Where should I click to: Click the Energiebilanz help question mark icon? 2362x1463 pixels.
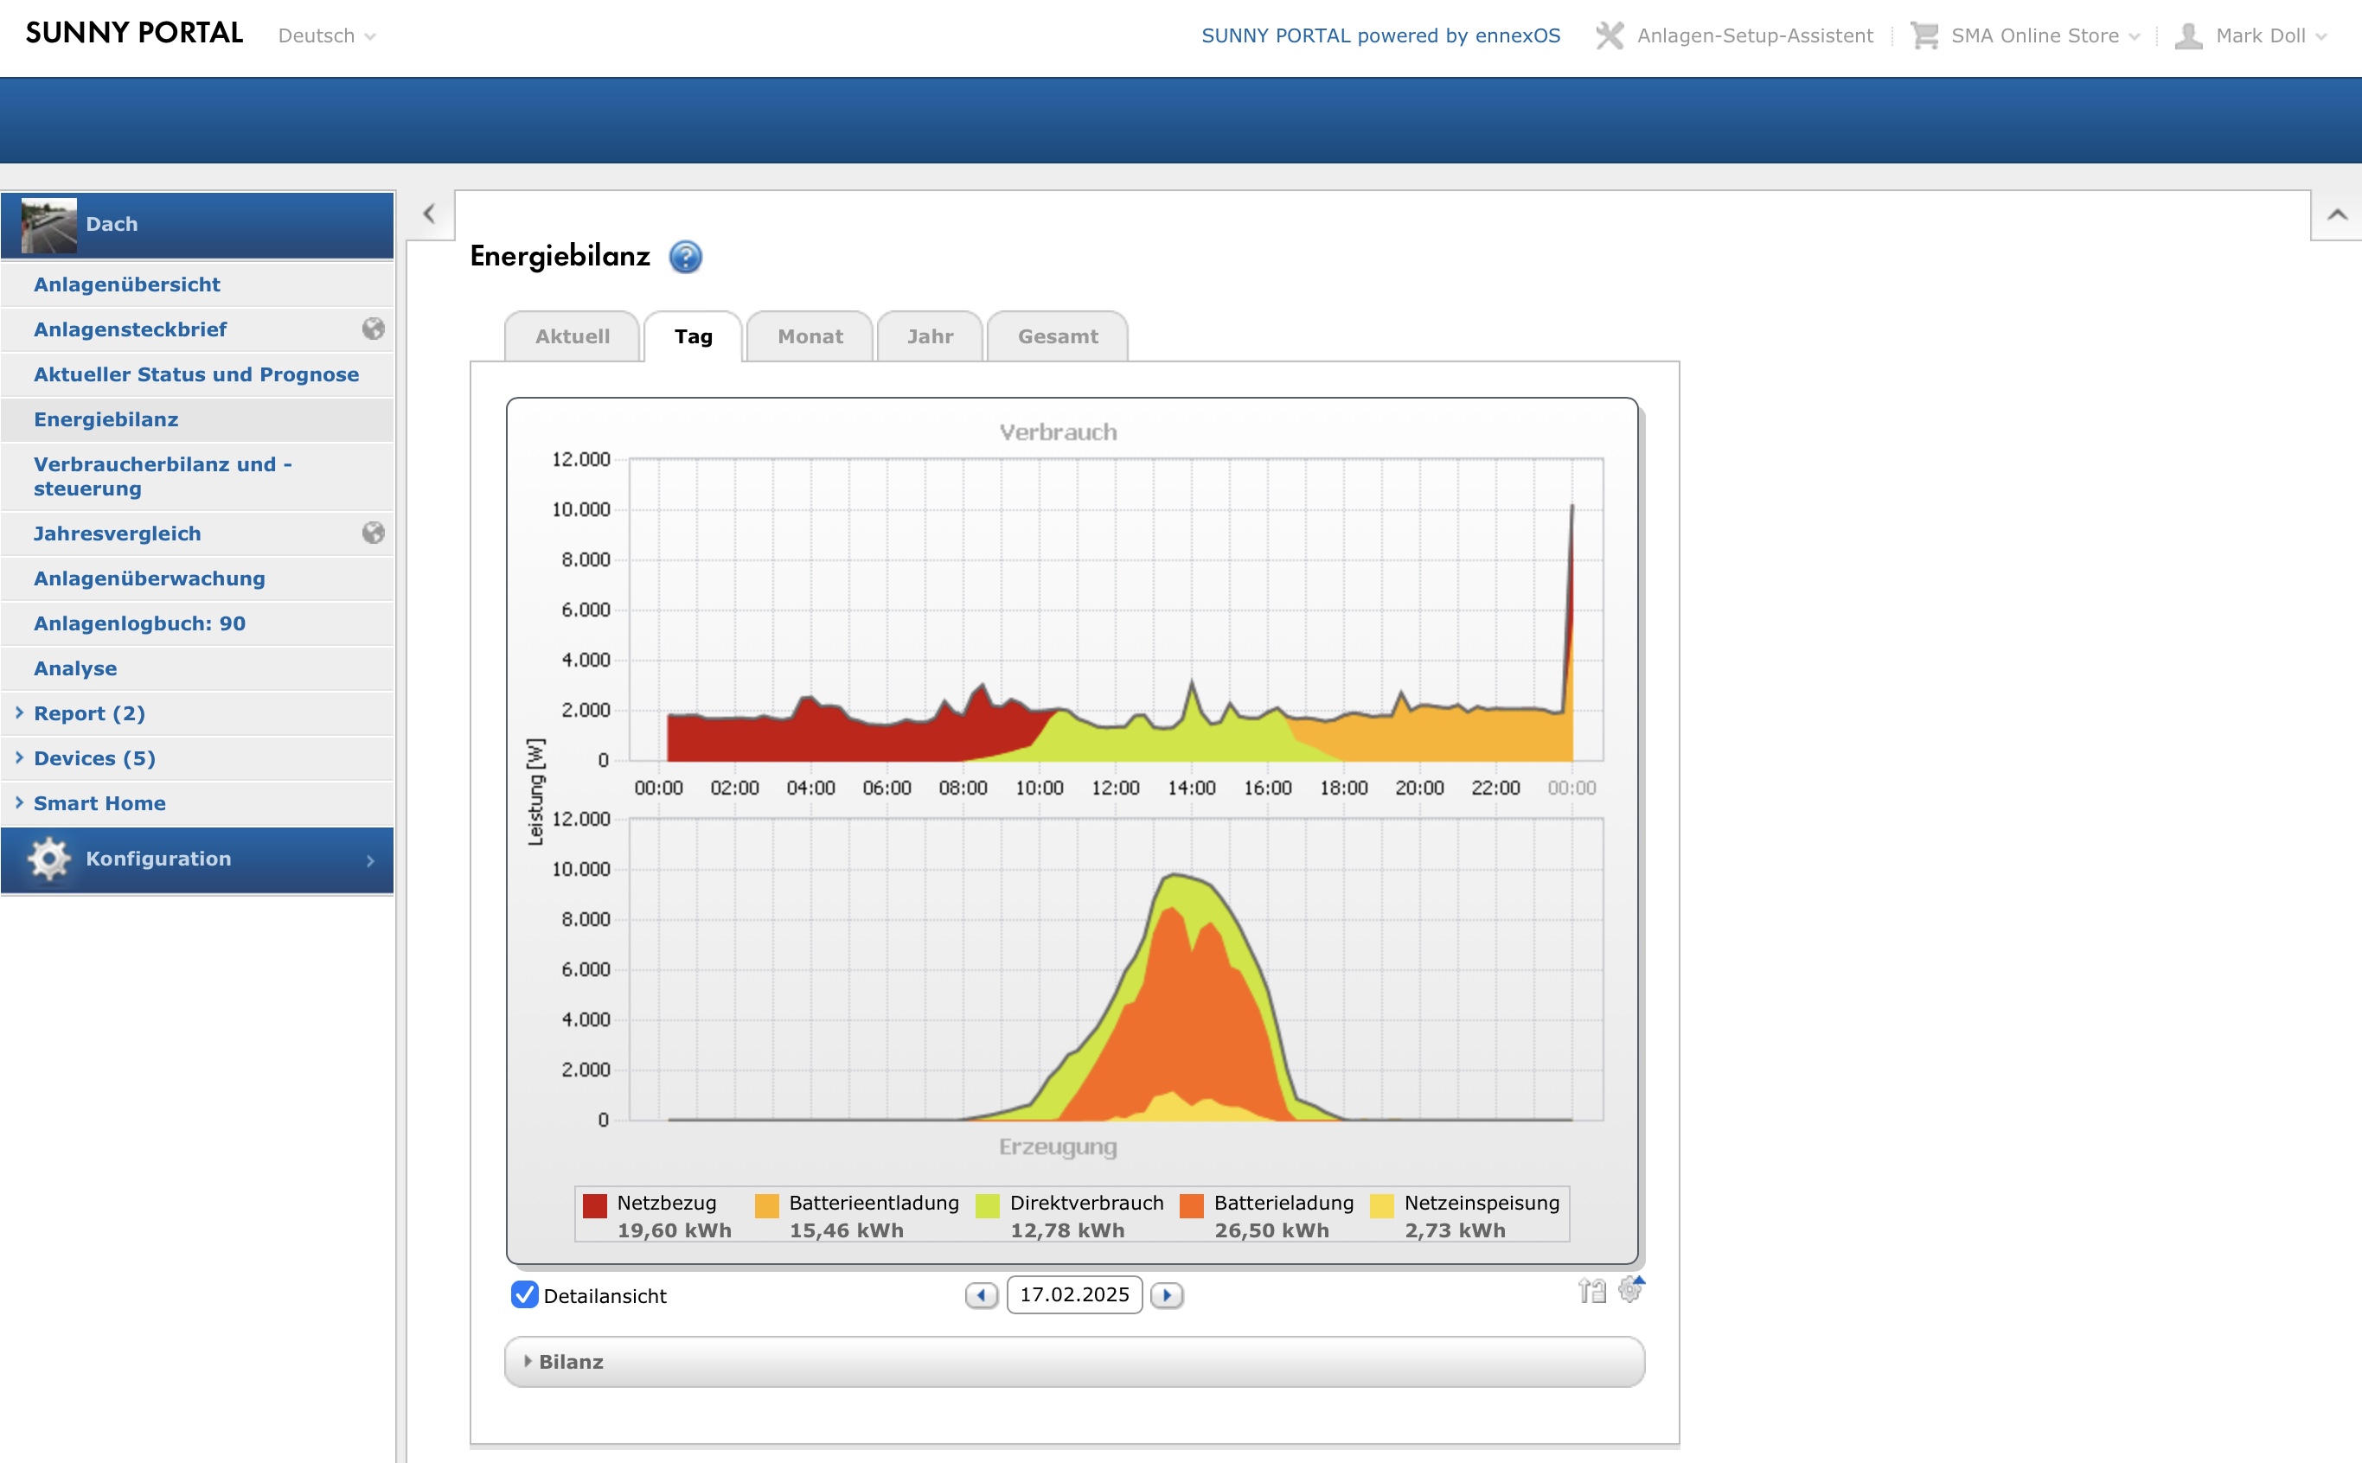click(x=685, y=257)
